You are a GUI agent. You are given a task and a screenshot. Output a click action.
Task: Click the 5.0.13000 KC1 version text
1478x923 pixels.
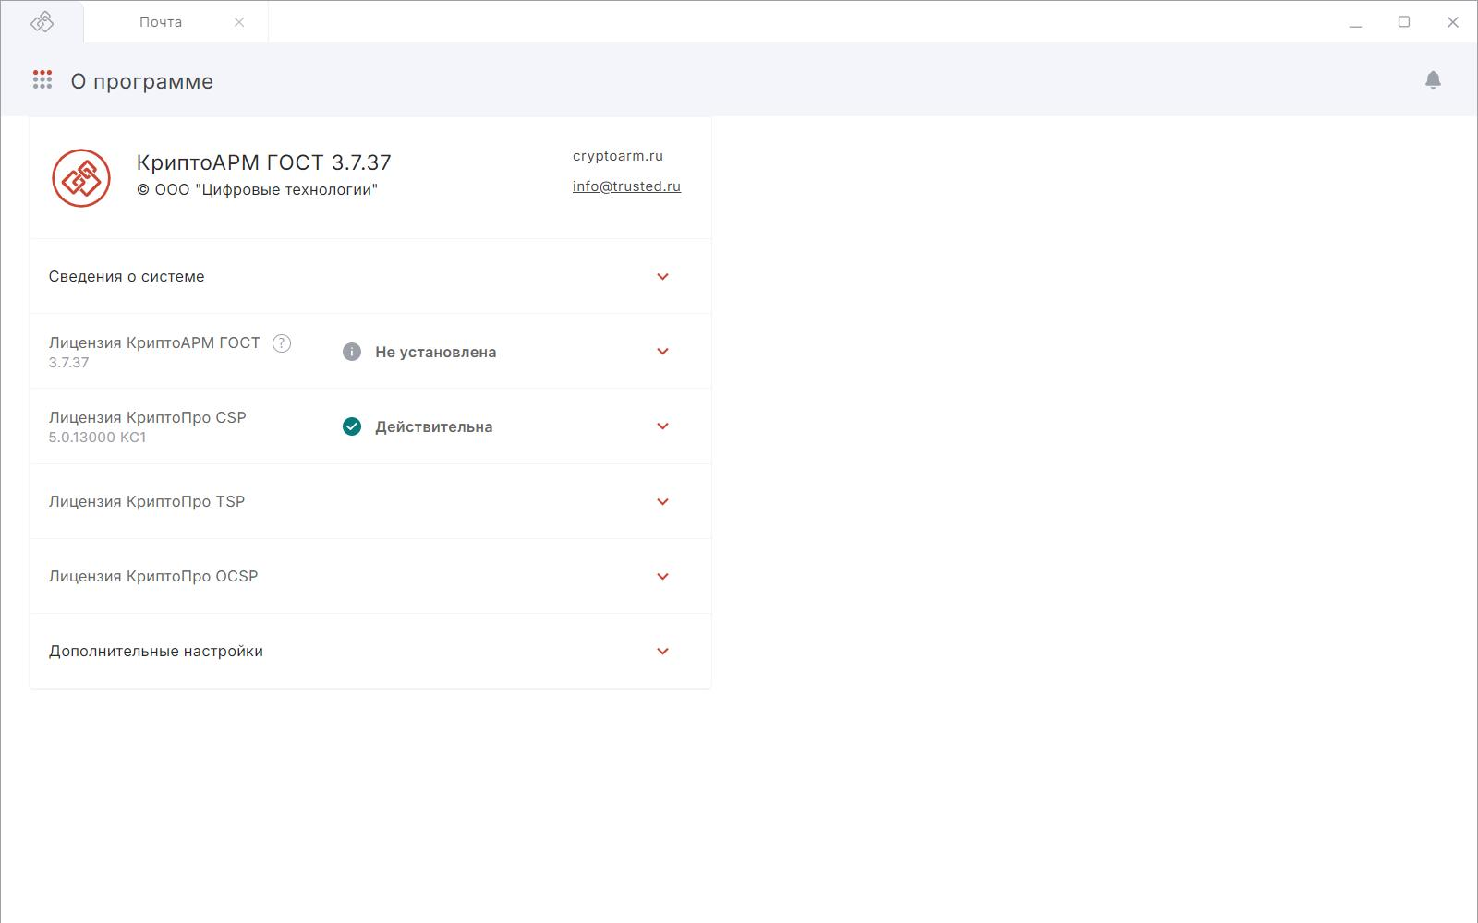tap(98, 438)
